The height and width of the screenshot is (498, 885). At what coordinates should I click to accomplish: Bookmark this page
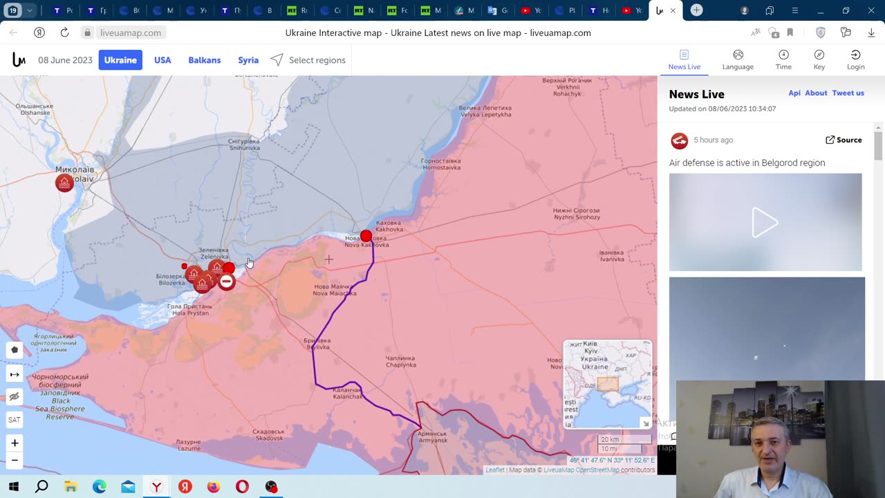pyautogui.click(x=790, y=33)
